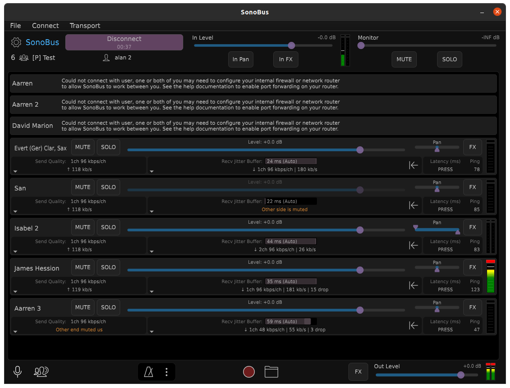The height and width of the screenshot is (388, 510).
Task: Open the In FX button
Action: (x=285, y=59)
